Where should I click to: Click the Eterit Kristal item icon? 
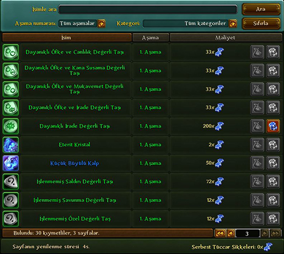11,145
